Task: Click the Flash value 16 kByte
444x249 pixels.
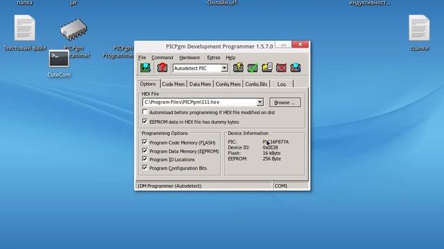Action: pos(271,153)
